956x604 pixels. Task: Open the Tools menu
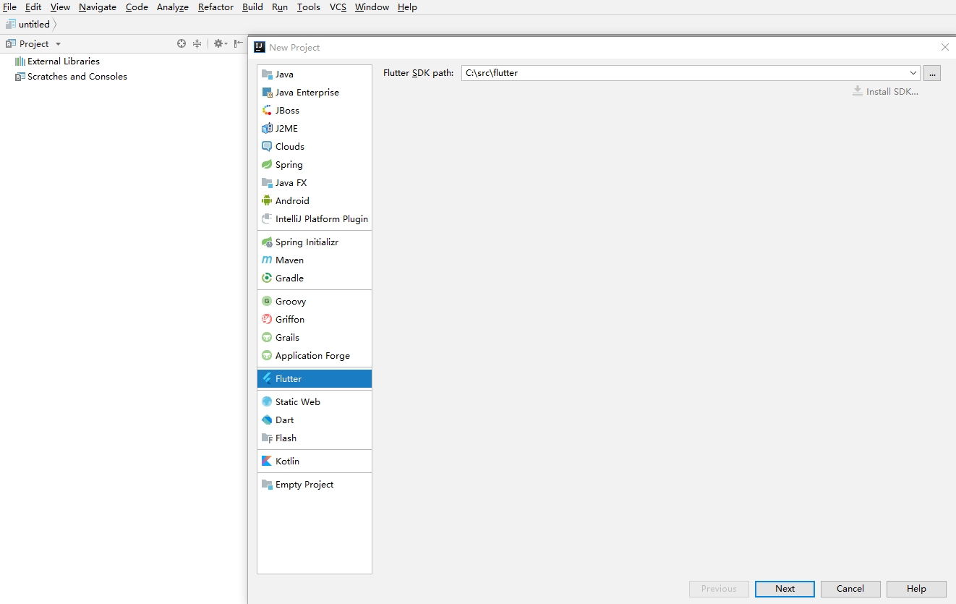[309, 7]
